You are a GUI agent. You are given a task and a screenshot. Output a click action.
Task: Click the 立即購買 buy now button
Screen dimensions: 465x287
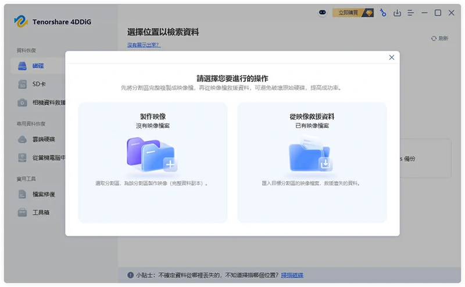point(353,13)
